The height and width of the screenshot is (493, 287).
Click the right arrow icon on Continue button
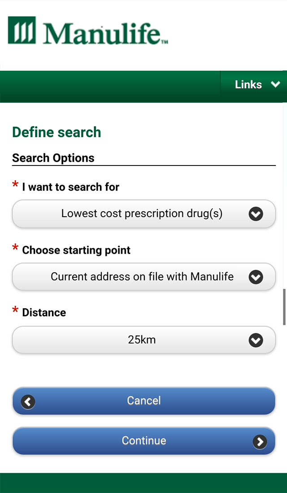260,441
